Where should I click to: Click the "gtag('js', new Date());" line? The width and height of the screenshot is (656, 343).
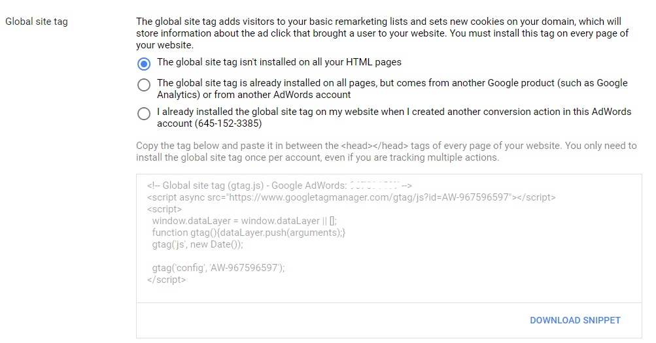pyautogui.click(x=198, y=244)
